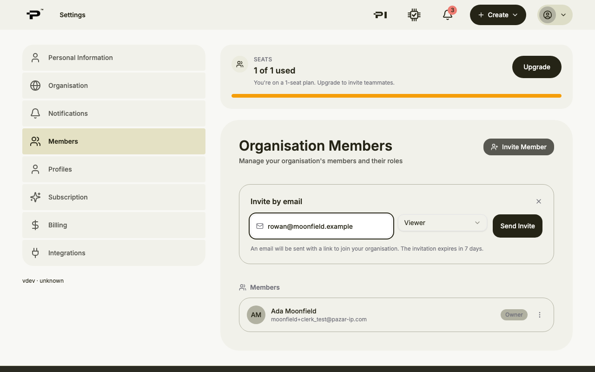595x372 pixels.
Task: Click the 'vdev · unknown' version text
Action: pos(43,281)
